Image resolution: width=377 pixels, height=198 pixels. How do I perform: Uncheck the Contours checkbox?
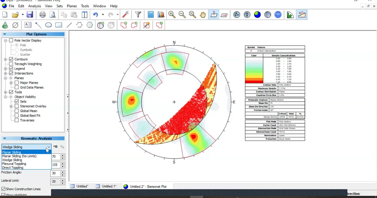[11, 59]
